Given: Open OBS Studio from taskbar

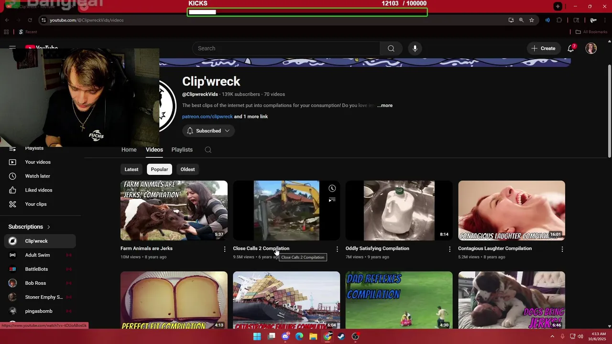Looking at the screenshot, I should click(x=355, y=336).
